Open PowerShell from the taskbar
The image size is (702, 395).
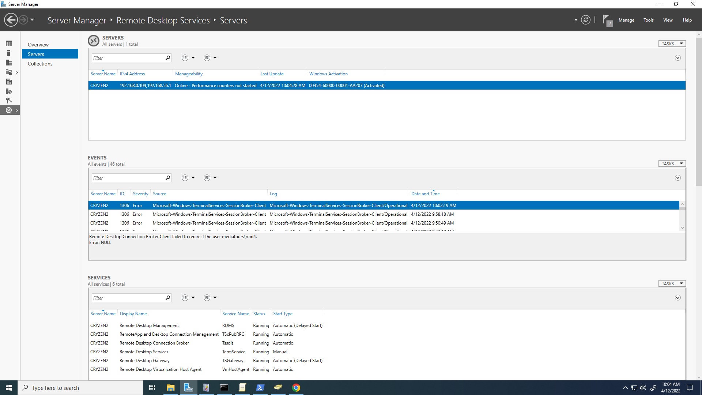pyautogui.click(x=260, y=388)
